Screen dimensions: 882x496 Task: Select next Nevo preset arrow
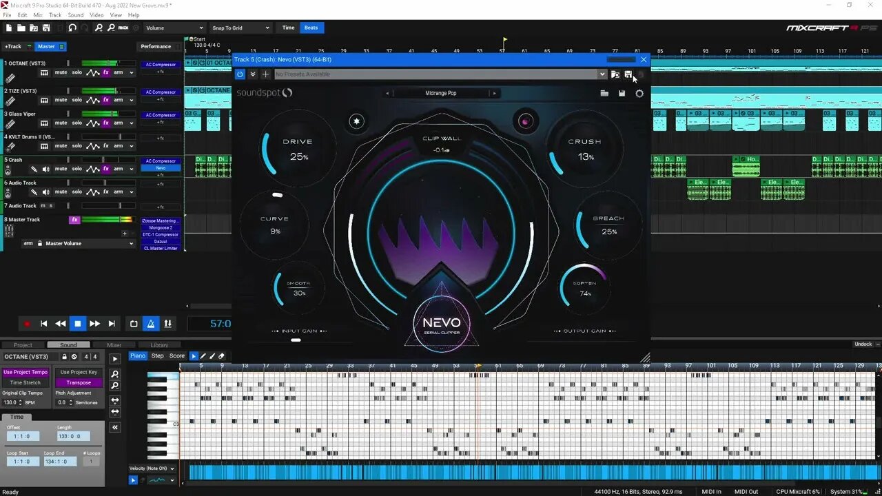pyautogui.click(x=494, y=93)
